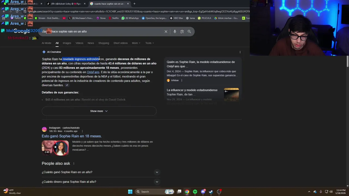The width and height of the screenshot is (349, 196).
Task: Open the clock showing 11:44 PM
Action: coord(341,192)
